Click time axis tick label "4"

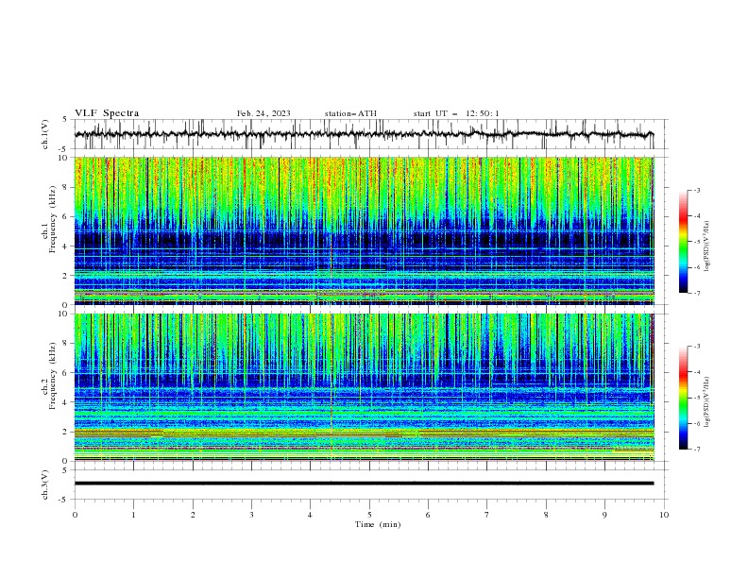point(311,515)
